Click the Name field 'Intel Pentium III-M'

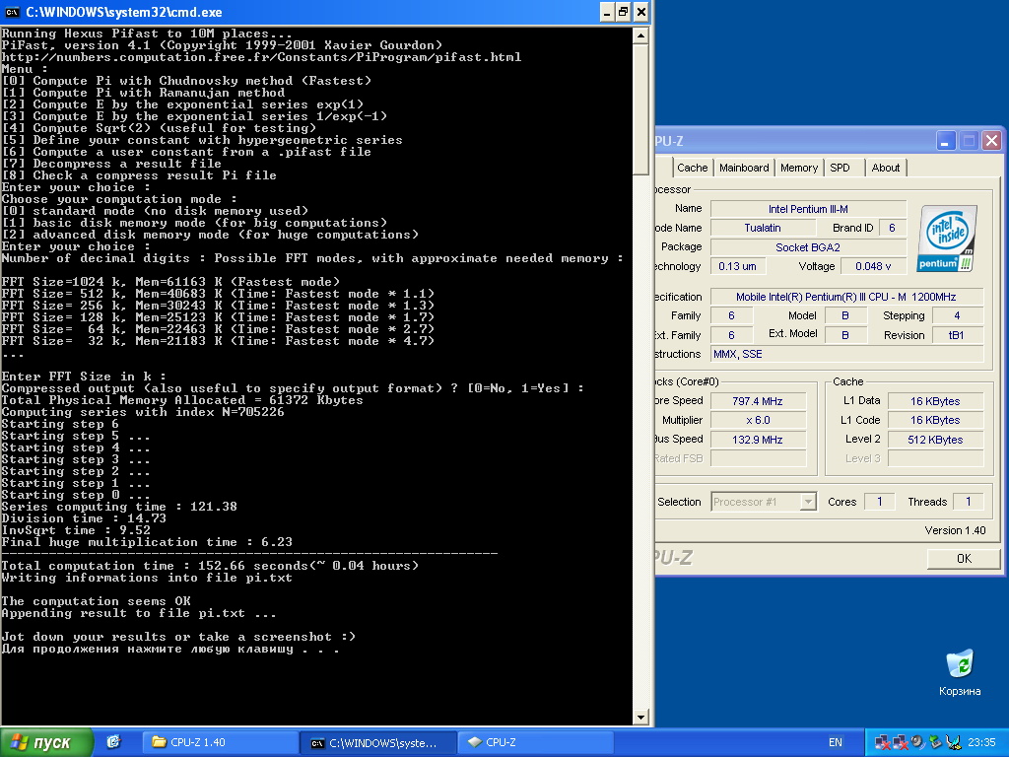coord(808,209)
